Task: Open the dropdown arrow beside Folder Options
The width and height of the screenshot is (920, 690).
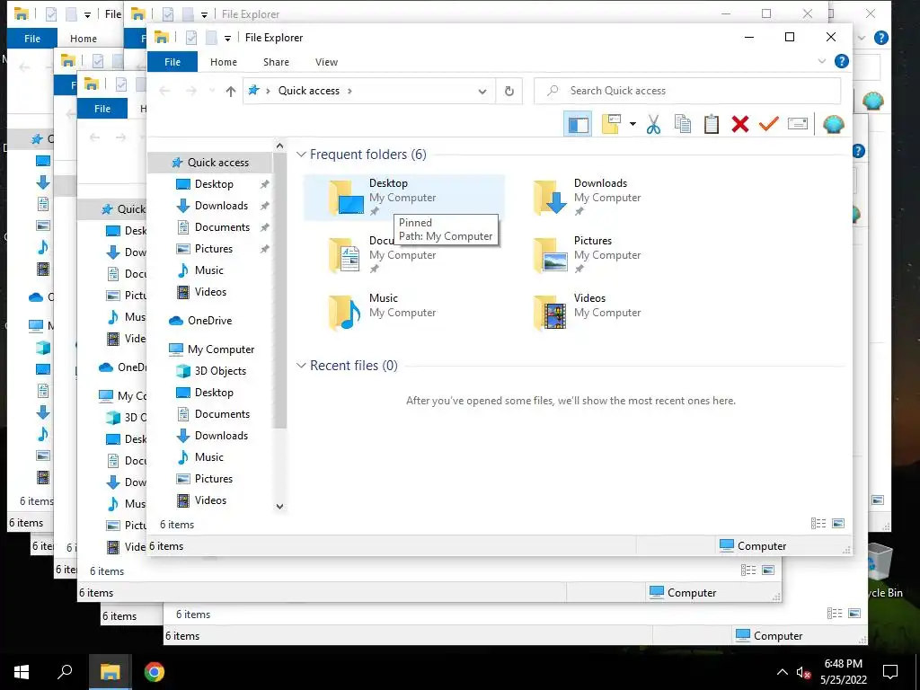Action: pos(632,124)
